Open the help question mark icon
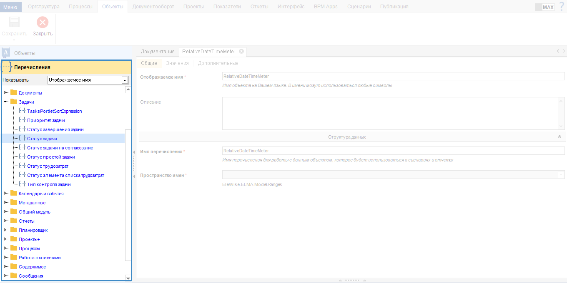The width and height of the screenshot is (567, 283). (562, 6)
